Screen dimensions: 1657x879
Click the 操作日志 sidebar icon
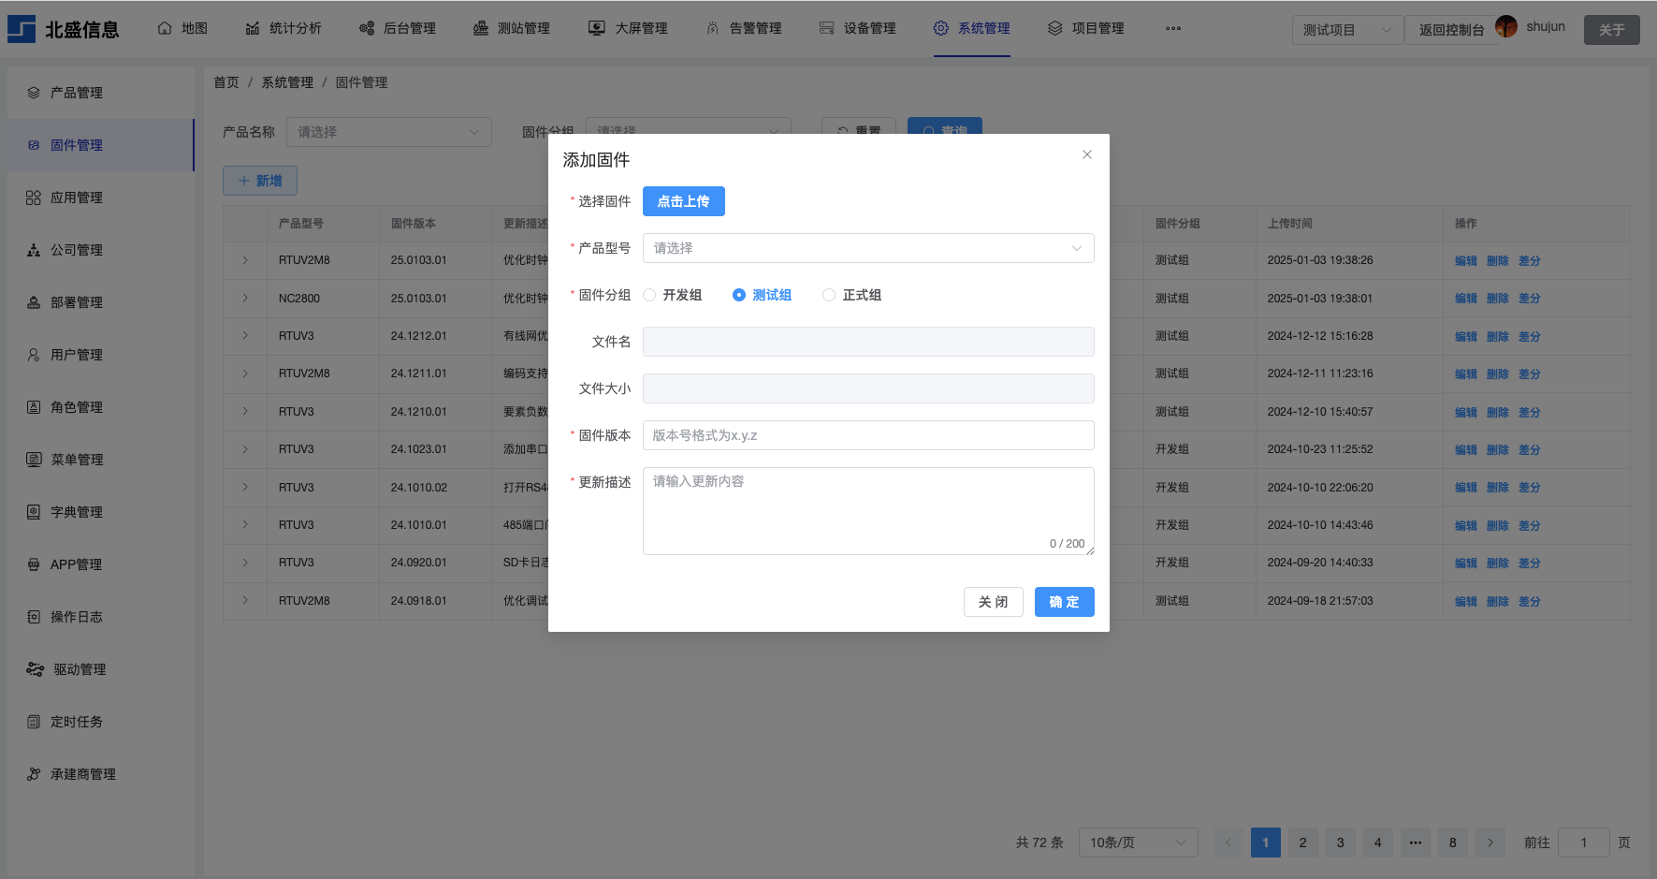click(x=34, y=617)
